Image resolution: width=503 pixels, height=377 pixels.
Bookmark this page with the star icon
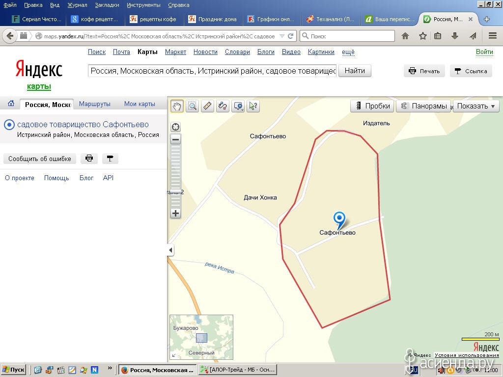[x=422, y=36]
